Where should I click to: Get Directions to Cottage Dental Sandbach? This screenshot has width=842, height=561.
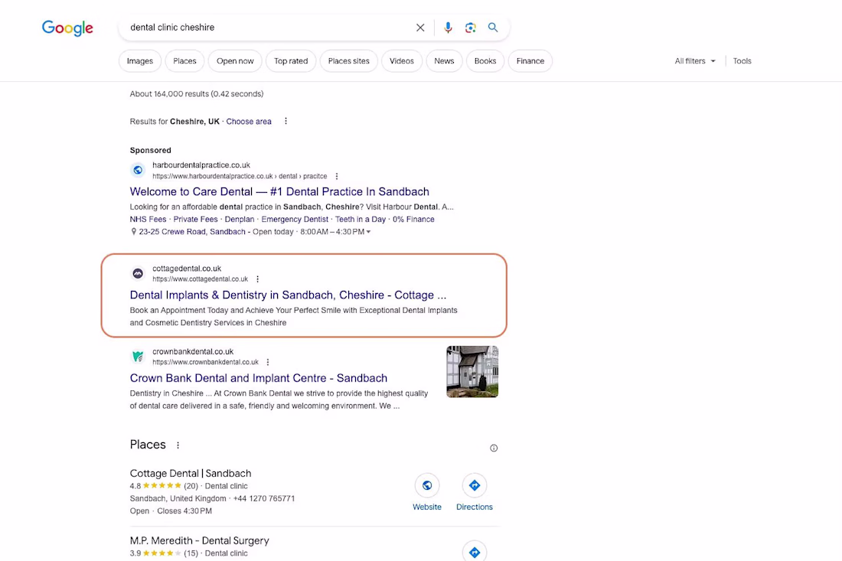(x=474, y=485)
